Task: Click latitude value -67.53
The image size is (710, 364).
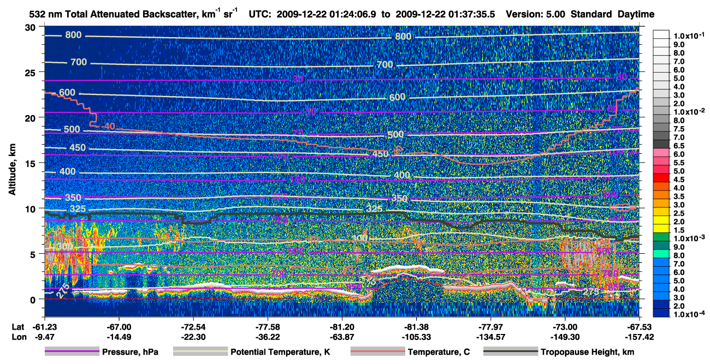Action: click(x=640, y=326)
